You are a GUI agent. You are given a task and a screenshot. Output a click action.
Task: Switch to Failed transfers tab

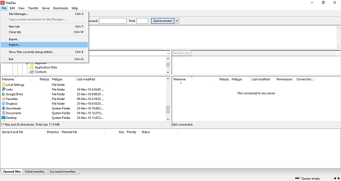(x=34, y=172)
